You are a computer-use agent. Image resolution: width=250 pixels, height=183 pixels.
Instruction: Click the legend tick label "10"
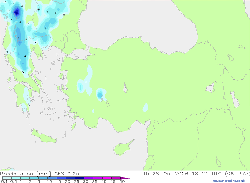(49, 182)
